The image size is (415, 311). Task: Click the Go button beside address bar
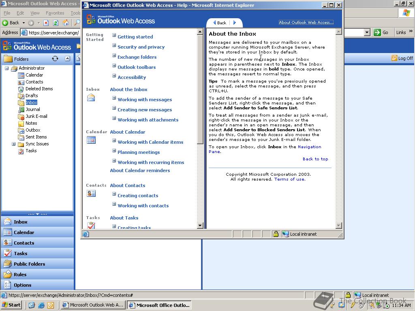click(x=381, y=32)
